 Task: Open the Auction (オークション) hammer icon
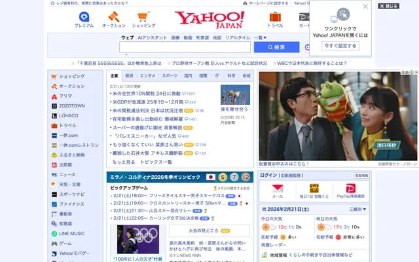113,17
